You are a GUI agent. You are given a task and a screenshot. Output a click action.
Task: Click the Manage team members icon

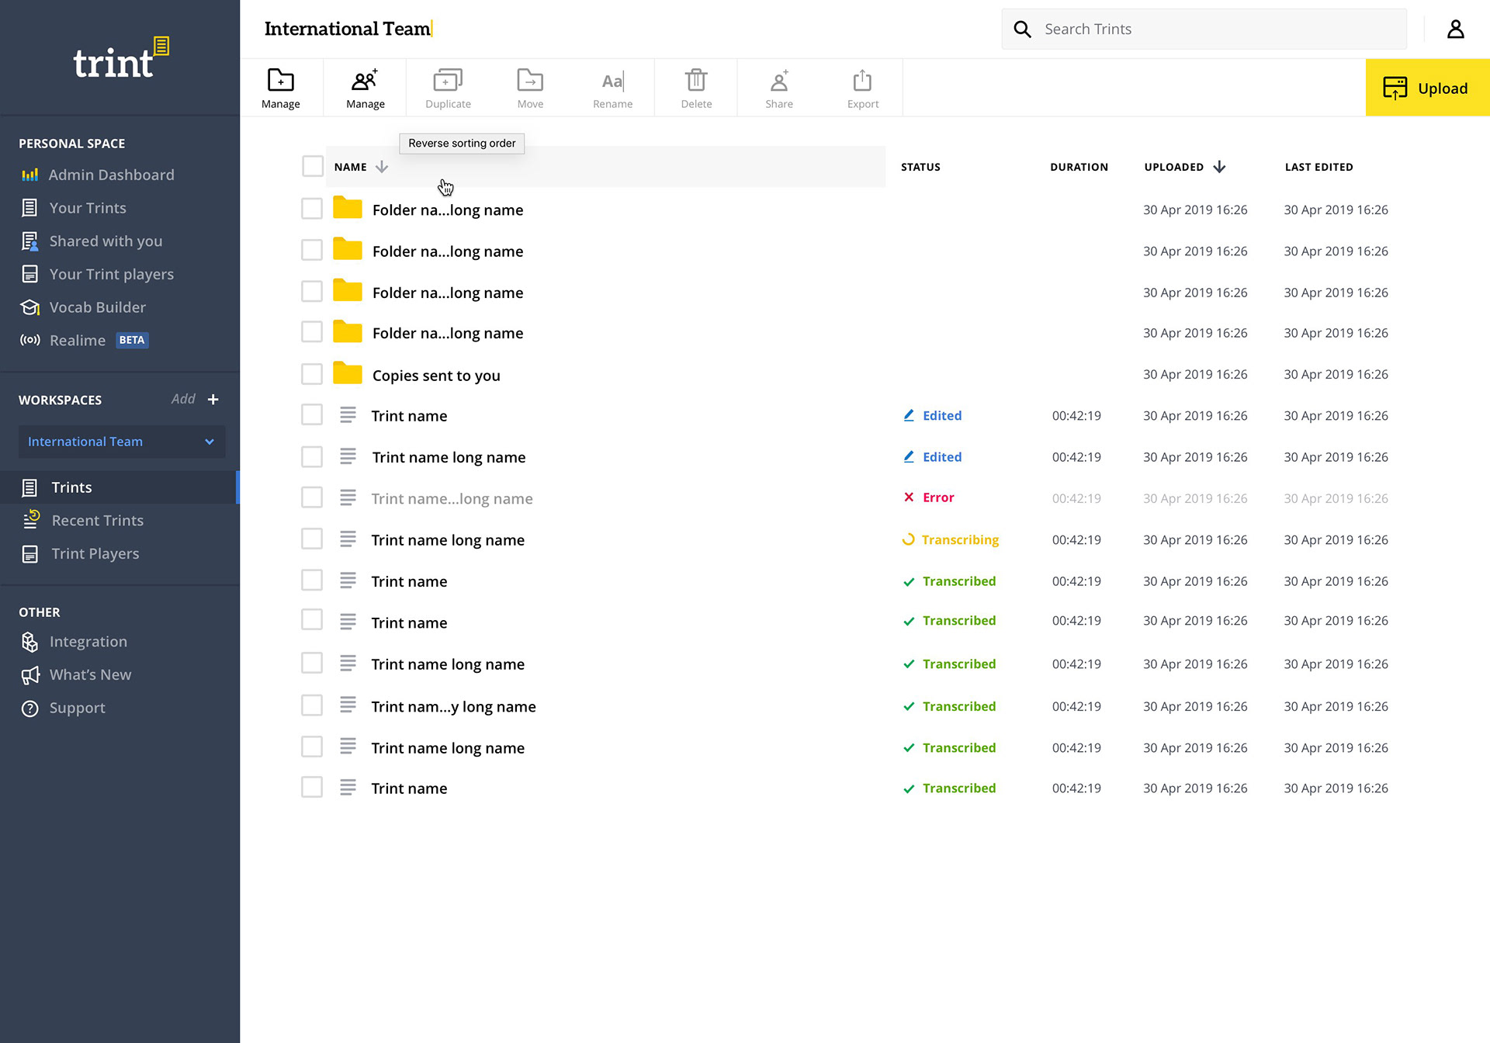point(365,81)
